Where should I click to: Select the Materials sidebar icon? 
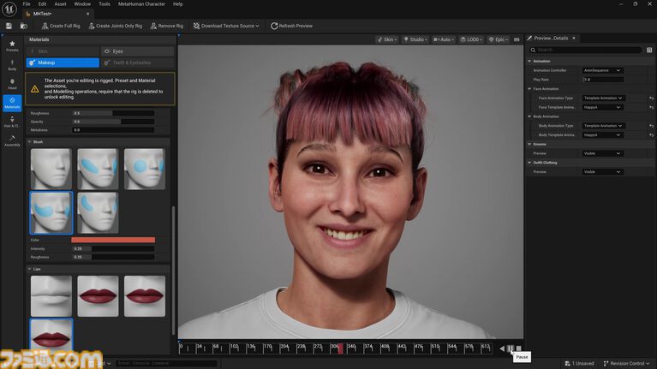(x=12, y=103)
